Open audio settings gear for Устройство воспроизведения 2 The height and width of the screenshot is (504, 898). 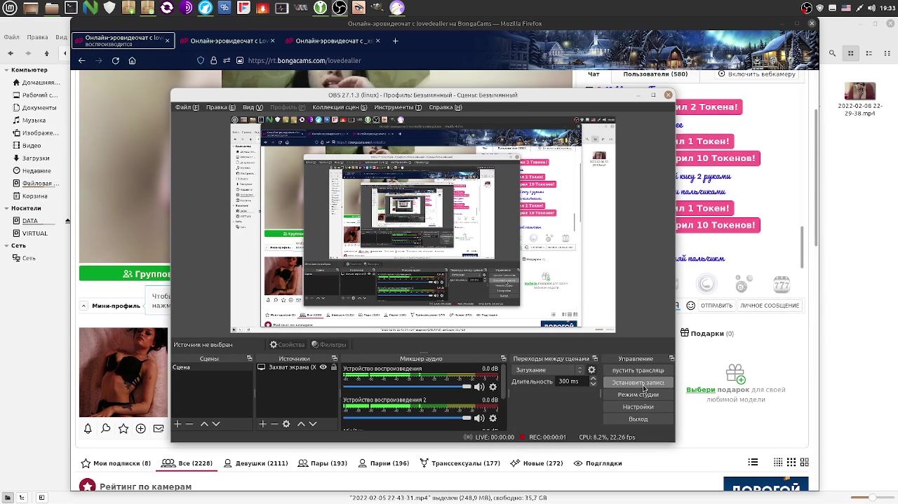click(492, 418)
